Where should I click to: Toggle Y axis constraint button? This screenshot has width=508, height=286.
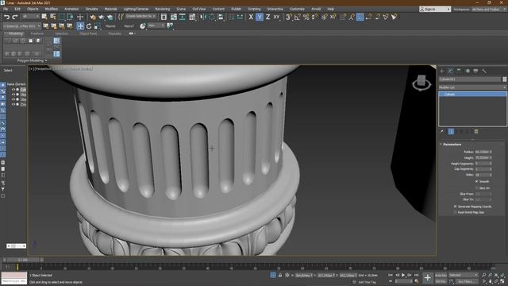coord(260,17)
